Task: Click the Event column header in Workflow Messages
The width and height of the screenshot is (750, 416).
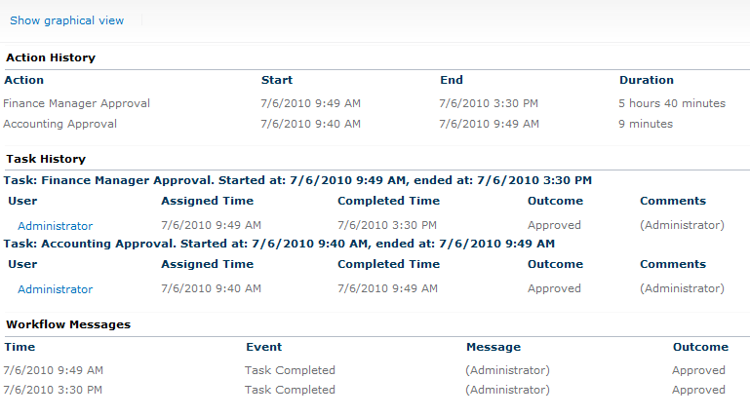Action: [x=264, y=347]
